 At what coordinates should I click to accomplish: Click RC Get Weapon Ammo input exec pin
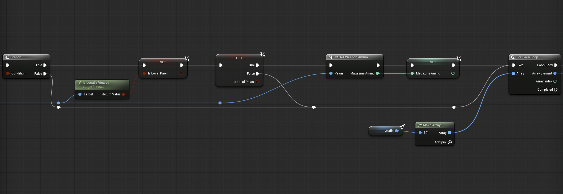pyautogui.click(x=331, y=65)
